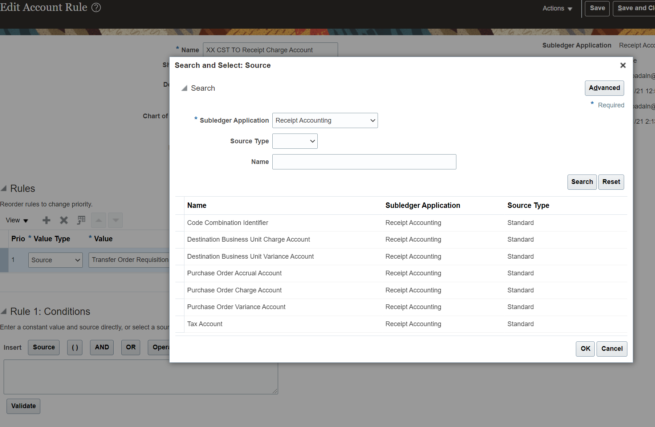Viewport: 655px width, 427px height.
Task: Close the Search and Select: Source dialog
Action: coord(623,65)
